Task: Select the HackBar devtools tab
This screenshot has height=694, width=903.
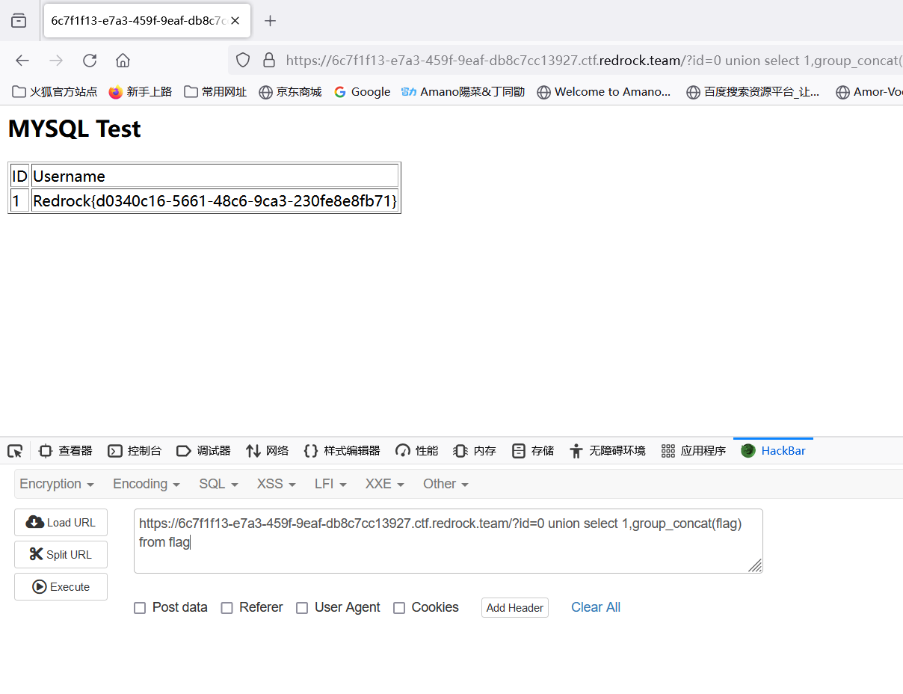Action: pos(773,451)
